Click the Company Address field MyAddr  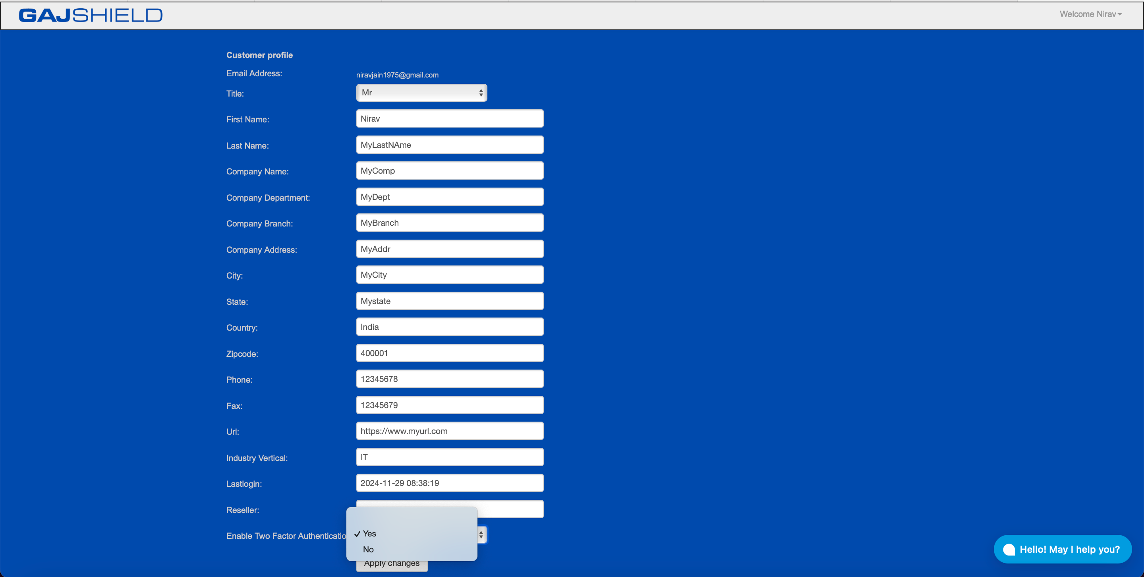[449, 249]
